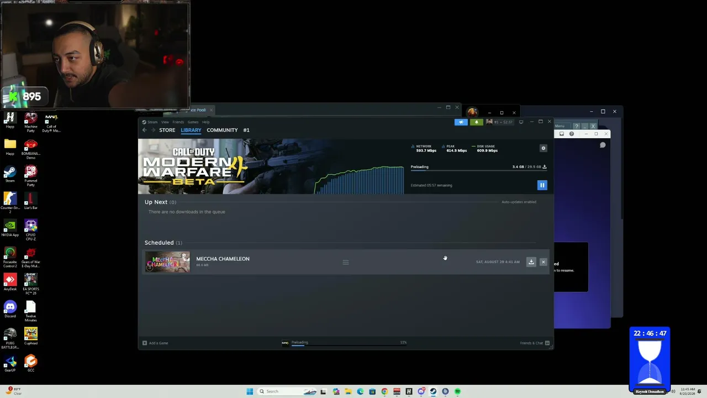Open the taskbar clock and date
Screen dimensions: 707x398
688,391
